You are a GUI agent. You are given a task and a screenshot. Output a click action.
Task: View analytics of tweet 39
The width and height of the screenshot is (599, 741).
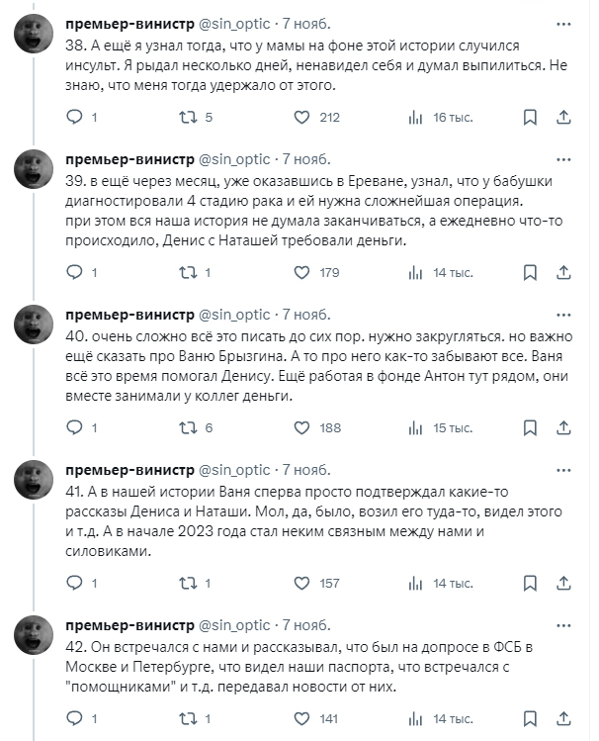416,273
